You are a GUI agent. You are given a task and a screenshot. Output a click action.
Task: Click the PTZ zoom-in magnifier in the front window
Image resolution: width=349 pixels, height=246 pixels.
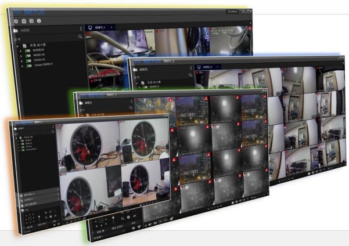point(45,212)
